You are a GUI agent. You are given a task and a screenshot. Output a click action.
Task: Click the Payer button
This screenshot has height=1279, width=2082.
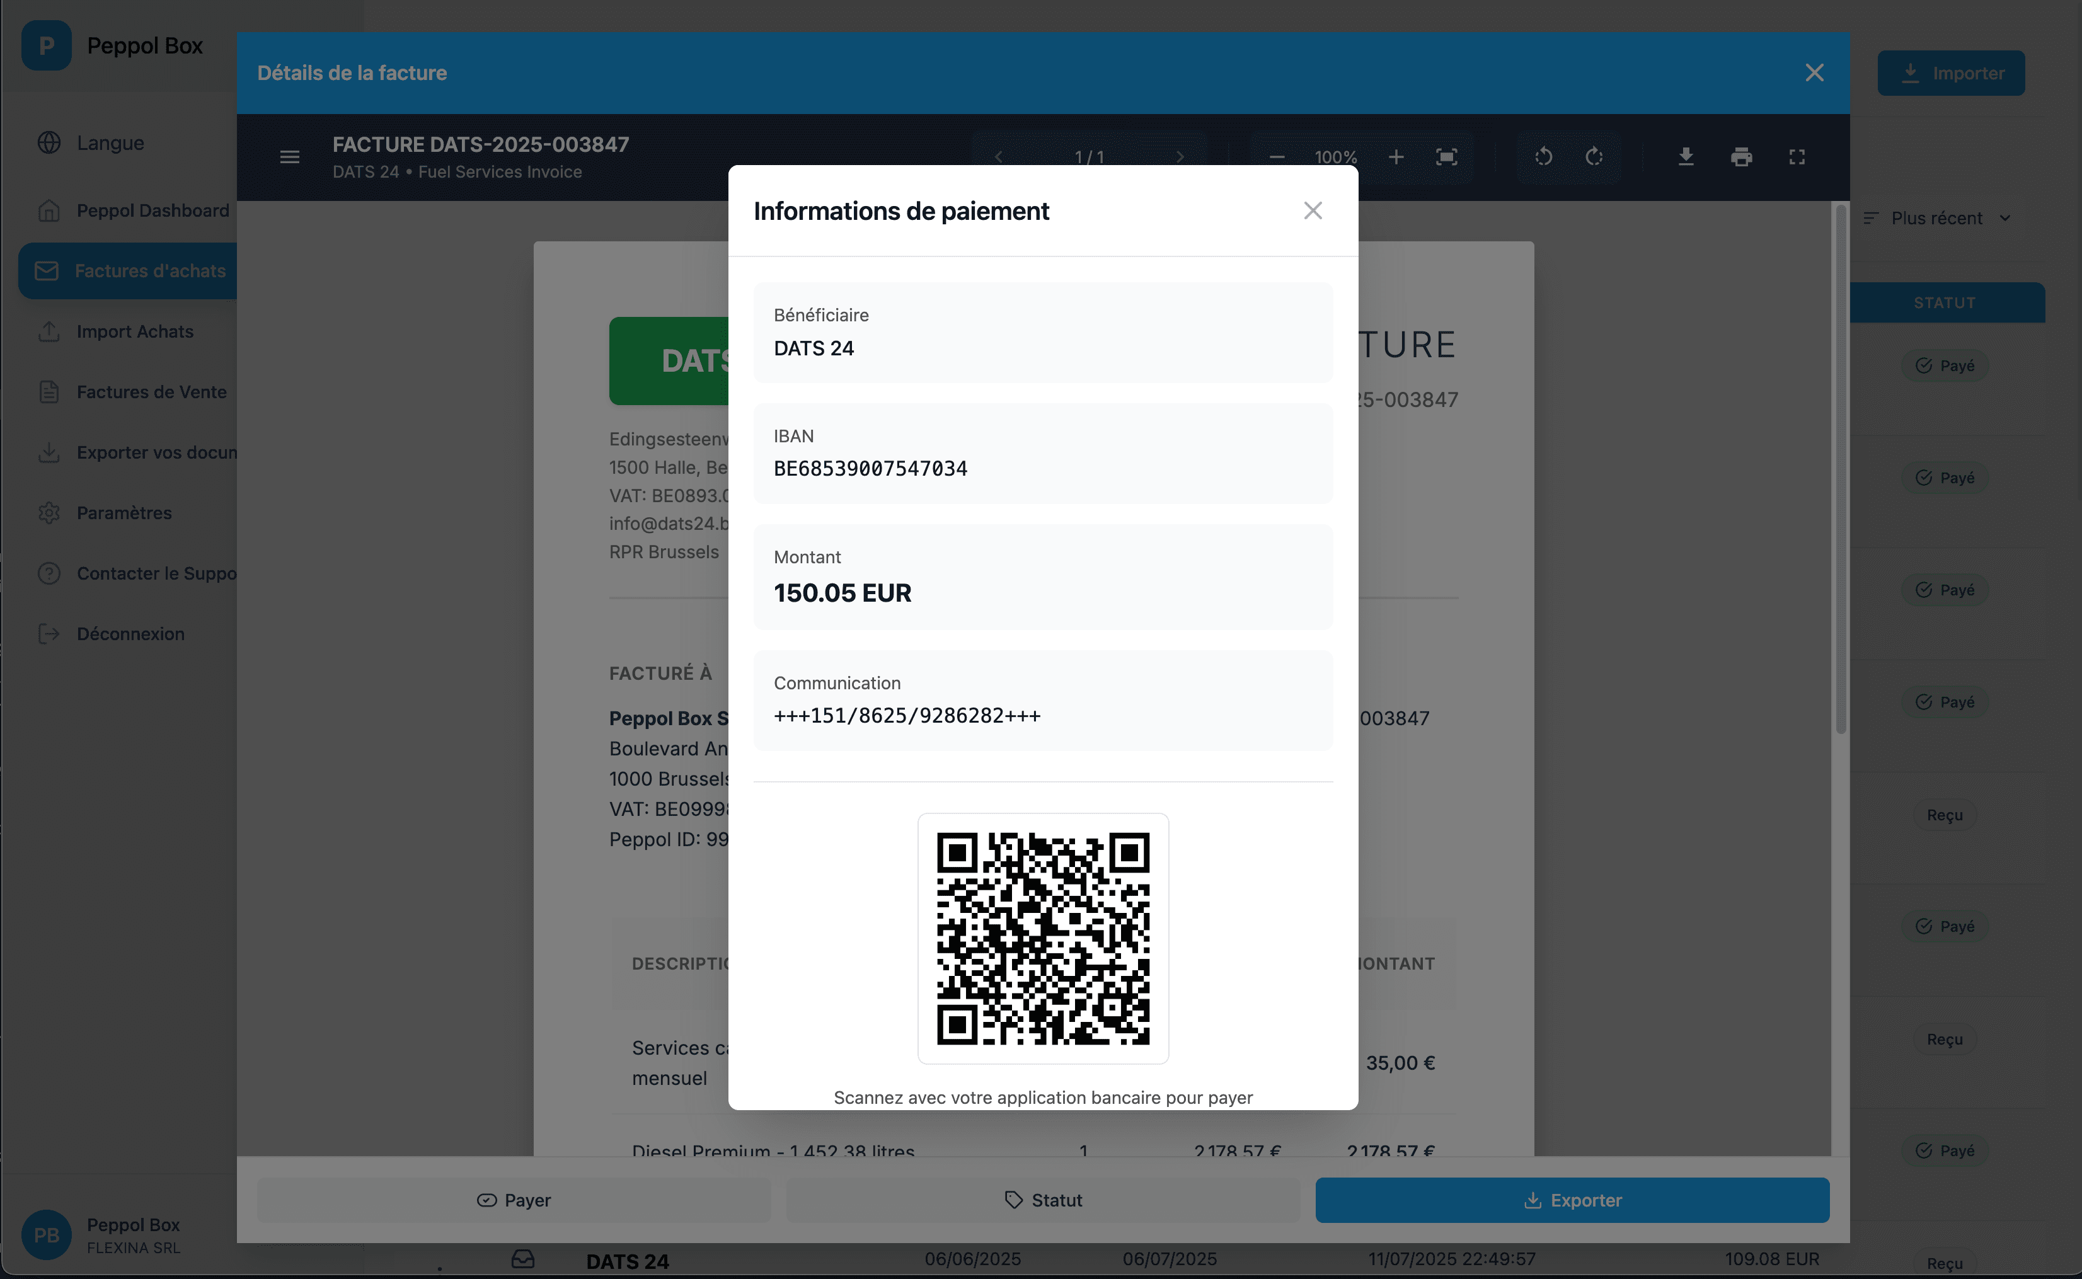(514, 1200)
